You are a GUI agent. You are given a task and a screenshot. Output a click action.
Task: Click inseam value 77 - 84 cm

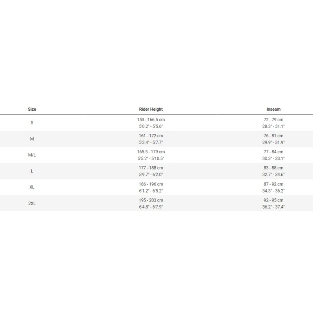coord(273,152)
